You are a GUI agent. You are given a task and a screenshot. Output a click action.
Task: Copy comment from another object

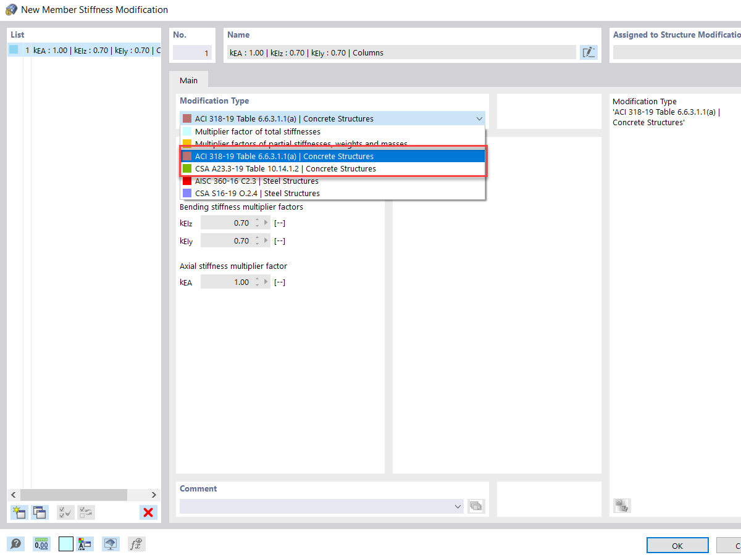(x=476, y=506)
